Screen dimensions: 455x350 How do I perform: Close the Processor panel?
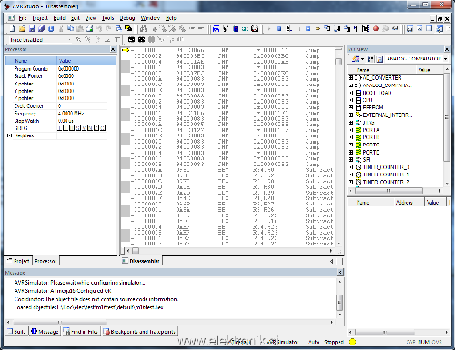(113, 49)
